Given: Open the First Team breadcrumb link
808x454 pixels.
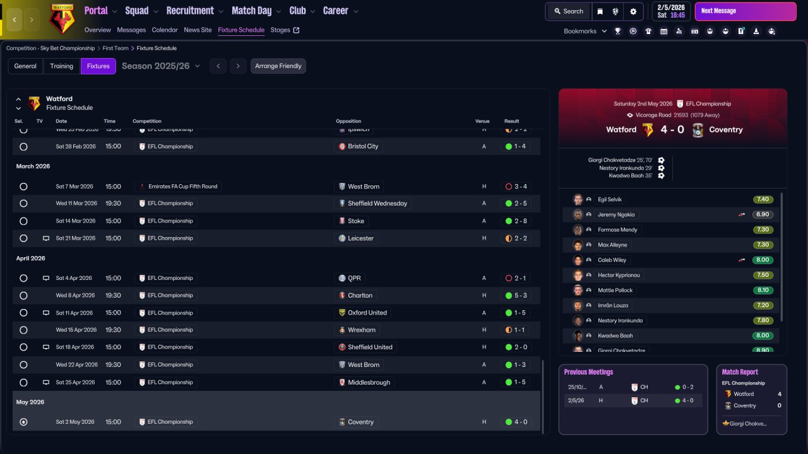Looking at the screenshot, I should tap(116, 48).
